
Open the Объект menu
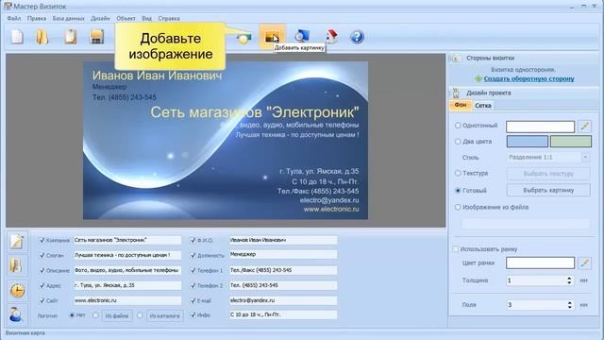pyautogui.click(x=126, y=18)
